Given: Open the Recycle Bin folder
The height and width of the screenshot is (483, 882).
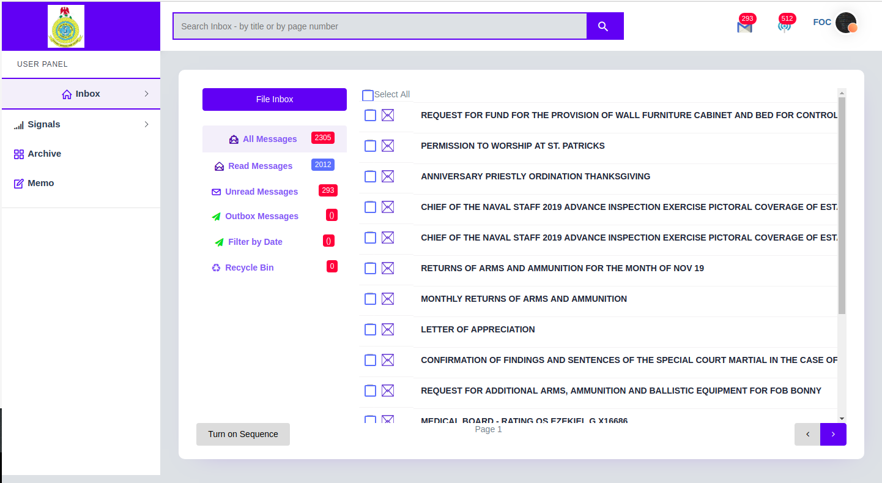Looking at the screenshot, I should tap(249, 268).
